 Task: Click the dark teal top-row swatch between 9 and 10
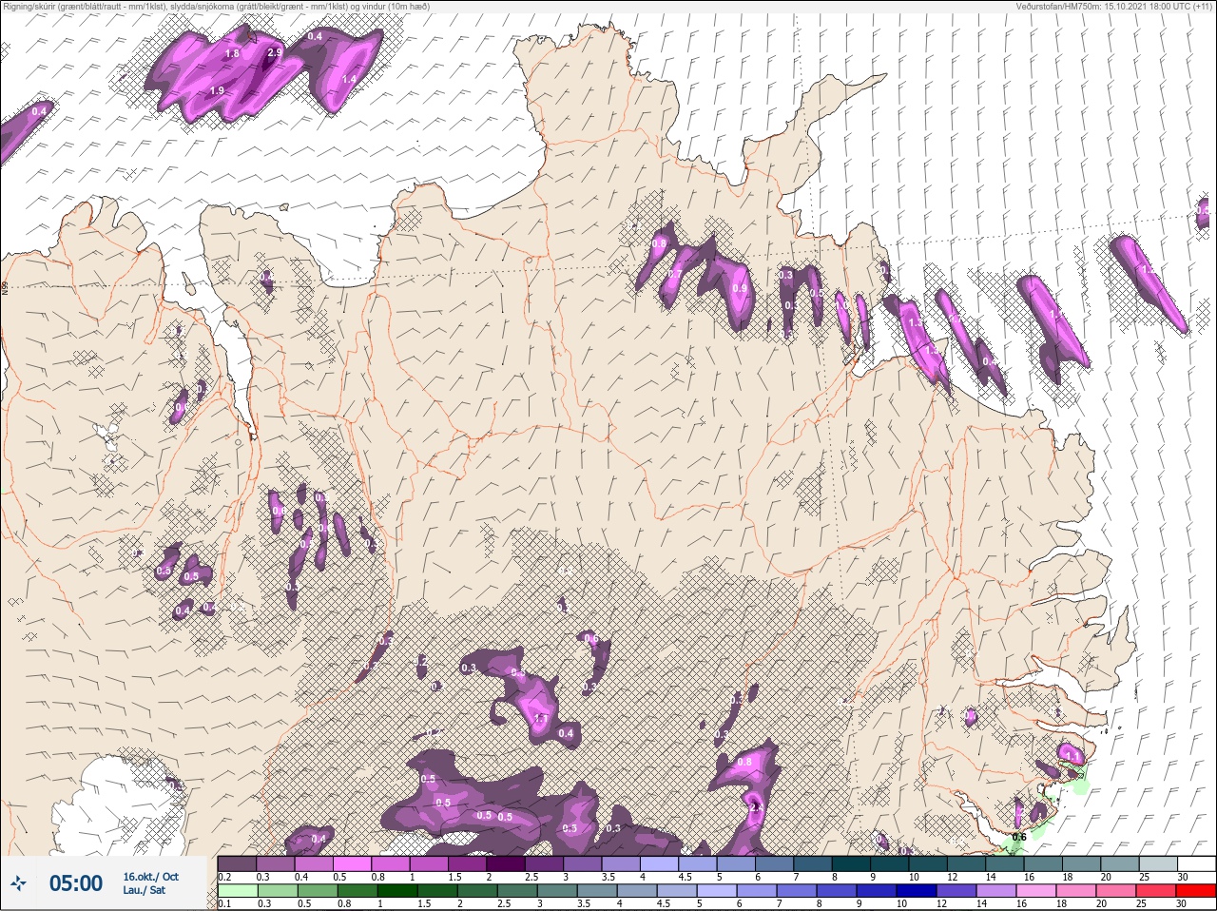889,864
